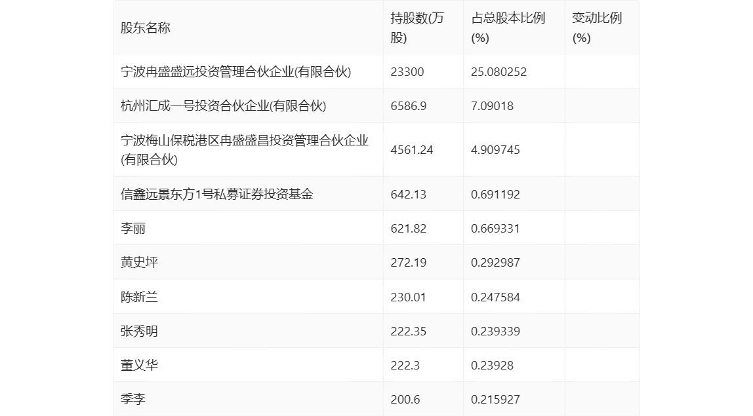The width and height of the screenshot is (753, 416).
Task: Select shareholder 陈新兰
Action: point(139,297)
